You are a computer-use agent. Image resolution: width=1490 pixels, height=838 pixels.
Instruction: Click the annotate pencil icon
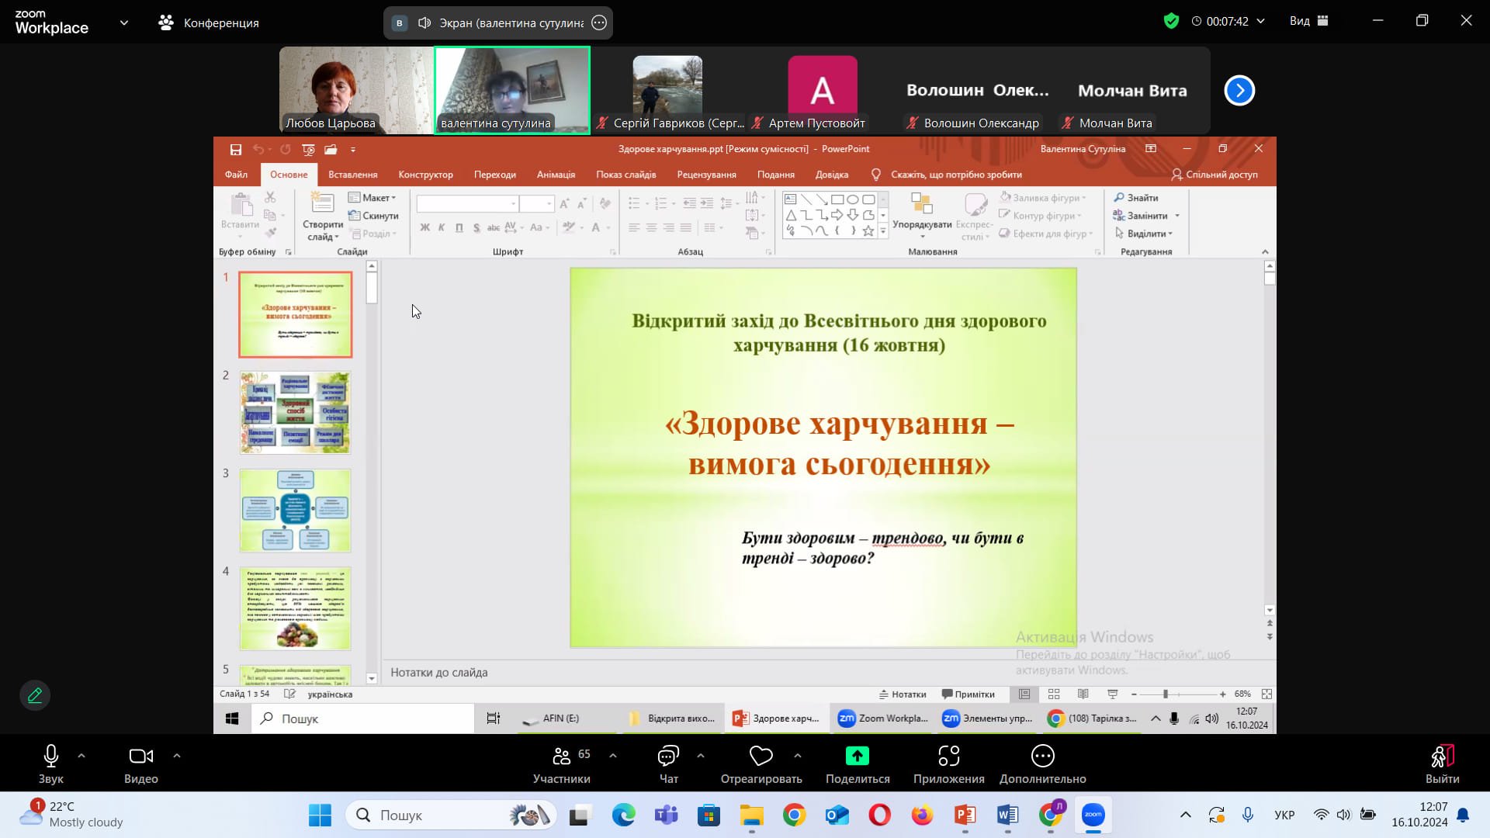[35, 695]
